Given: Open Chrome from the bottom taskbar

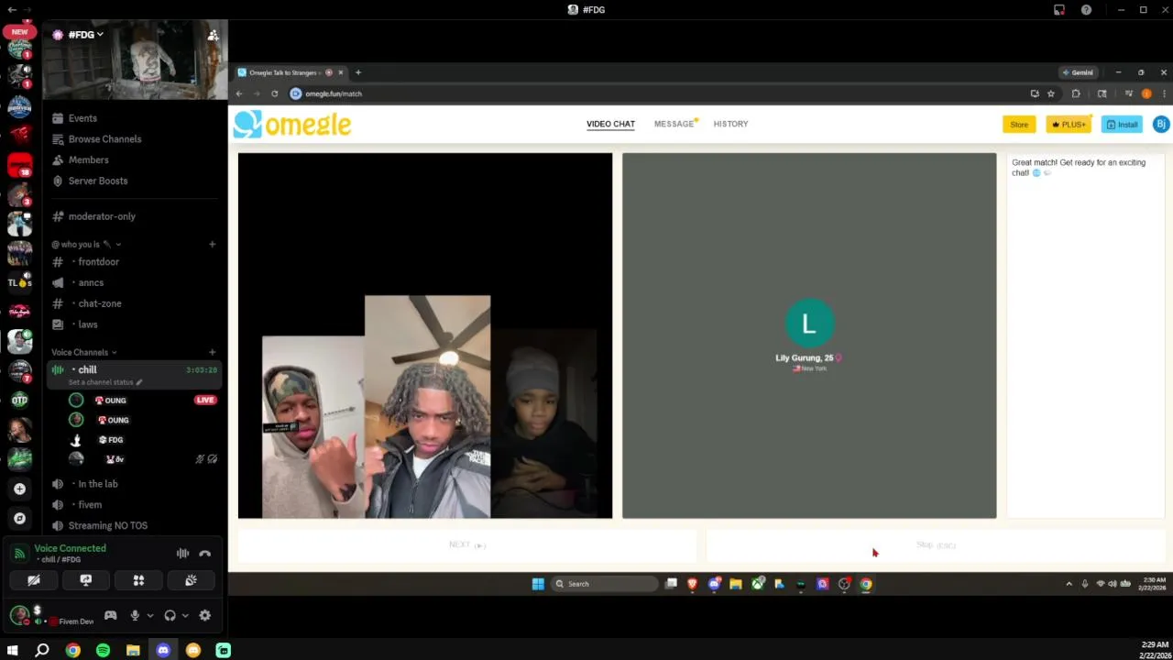Looking at the screenshot, I should [72, 651].
